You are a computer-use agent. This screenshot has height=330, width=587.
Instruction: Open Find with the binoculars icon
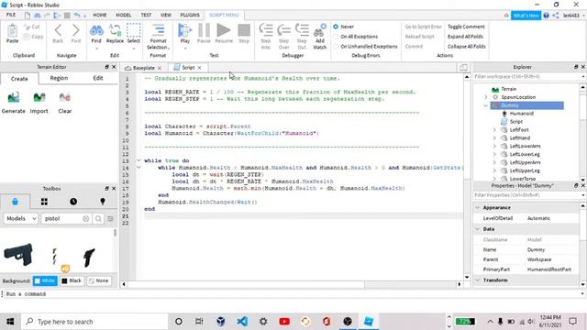pyautogui.click(x=96, y=30)
